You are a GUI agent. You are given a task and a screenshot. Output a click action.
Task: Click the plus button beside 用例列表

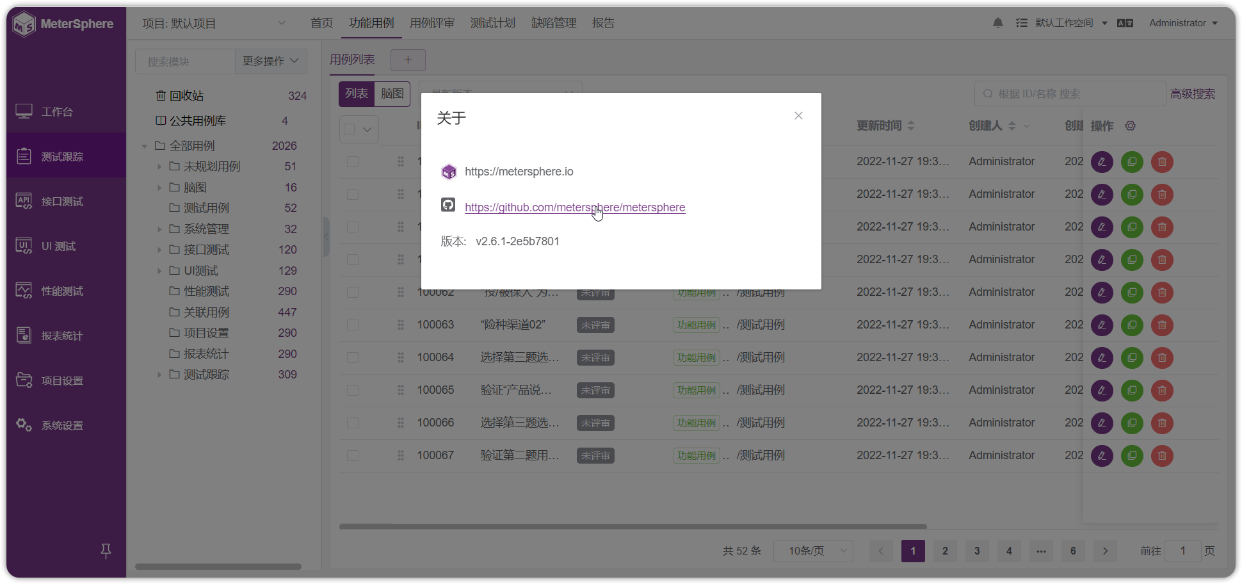pos(408,60)
